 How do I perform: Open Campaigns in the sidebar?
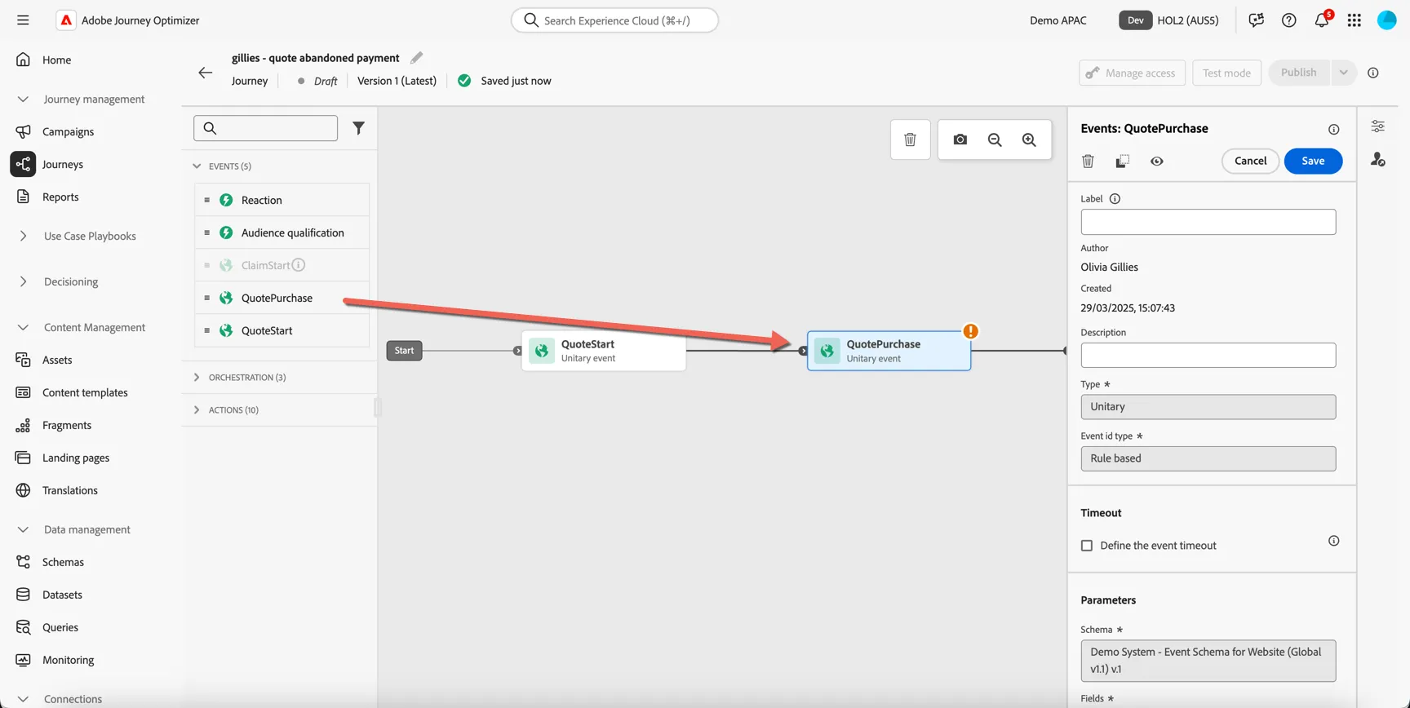(x=68, y=131)
